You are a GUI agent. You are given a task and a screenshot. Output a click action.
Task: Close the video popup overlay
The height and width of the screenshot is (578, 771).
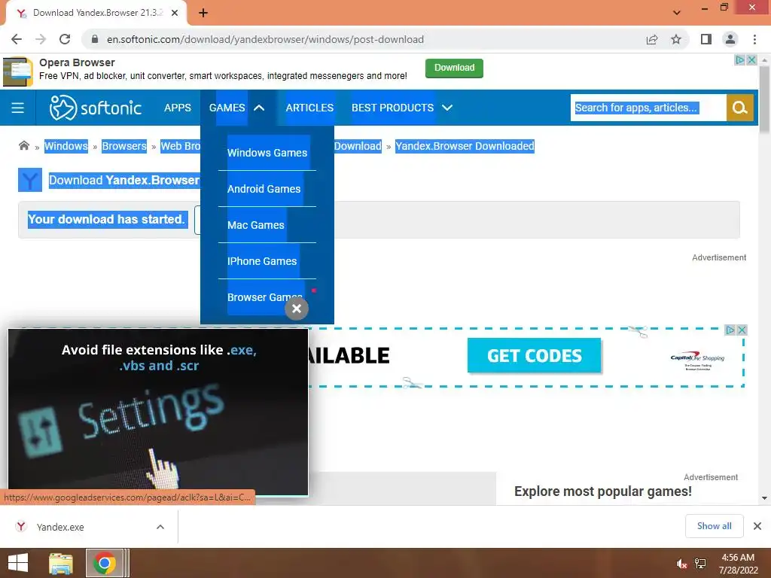coord(297,309)
